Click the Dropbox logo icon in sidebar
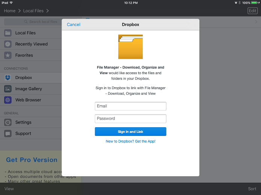The width and height of the screenshot is (261, 195). coord(8,77)
